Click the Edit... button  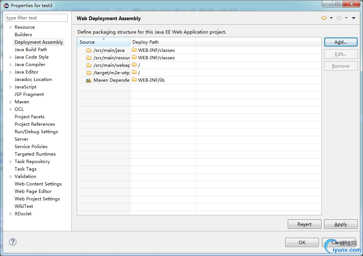341,54
